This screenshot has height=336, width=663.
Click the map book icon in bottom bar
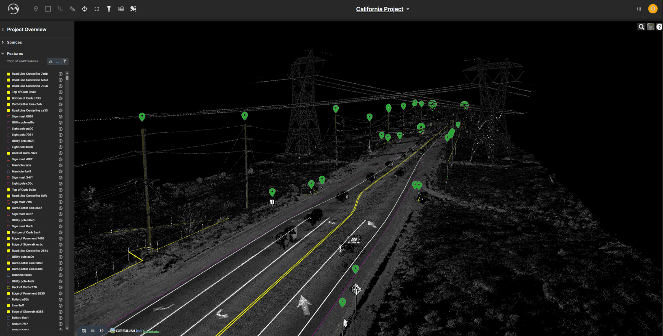84,331
